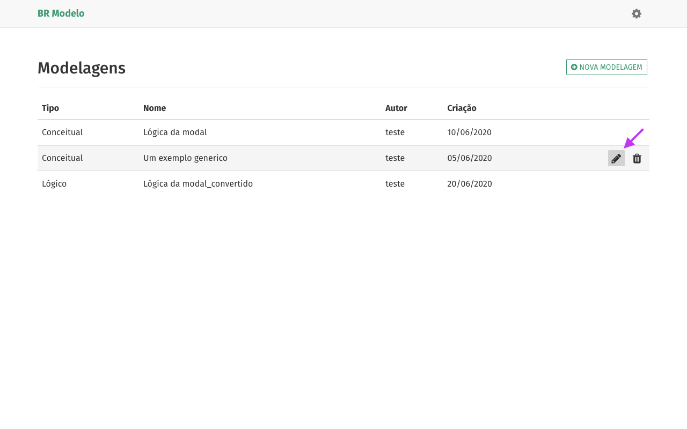
Task: Click the date 20/06/2020
Action: click(470, 183)
